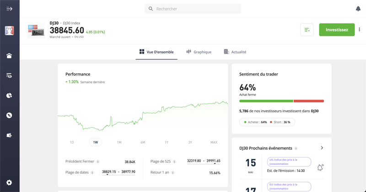Screen dimensions: 366x192
Task: Open the three-dot more options menu
Action: [x=359, y=30]
